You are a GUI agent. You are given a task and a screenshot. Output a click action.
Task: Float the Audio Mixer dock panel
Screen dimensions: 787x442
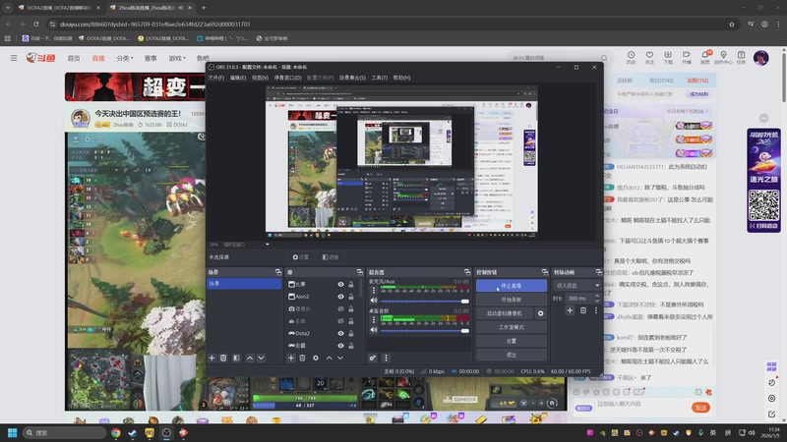tap(467, 272)
